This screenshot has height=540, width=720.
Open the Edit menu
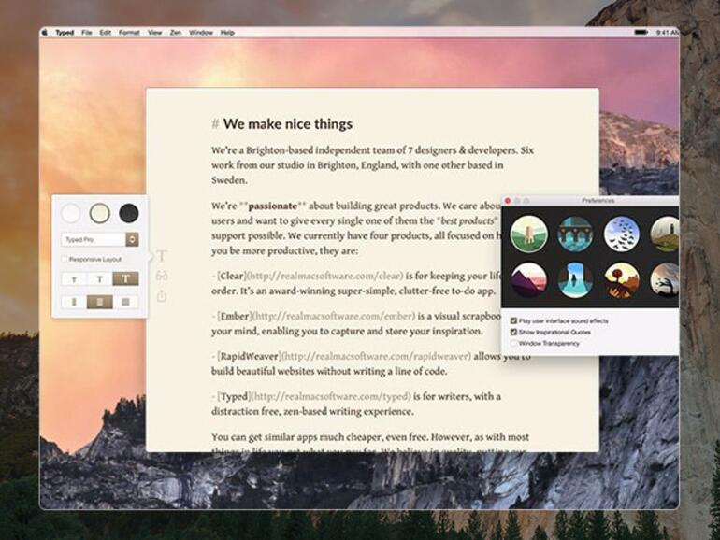tap(105, 33)
